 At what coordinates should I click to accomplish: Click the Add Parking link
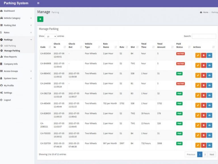tap(10, 46)
